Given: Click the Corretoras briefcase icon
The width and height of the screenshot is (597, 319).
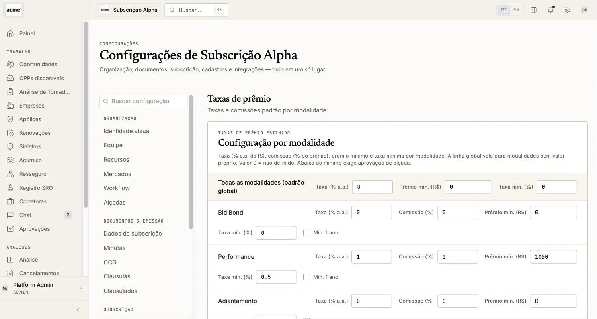Looking at the screenshot, I should pos(11,201).
